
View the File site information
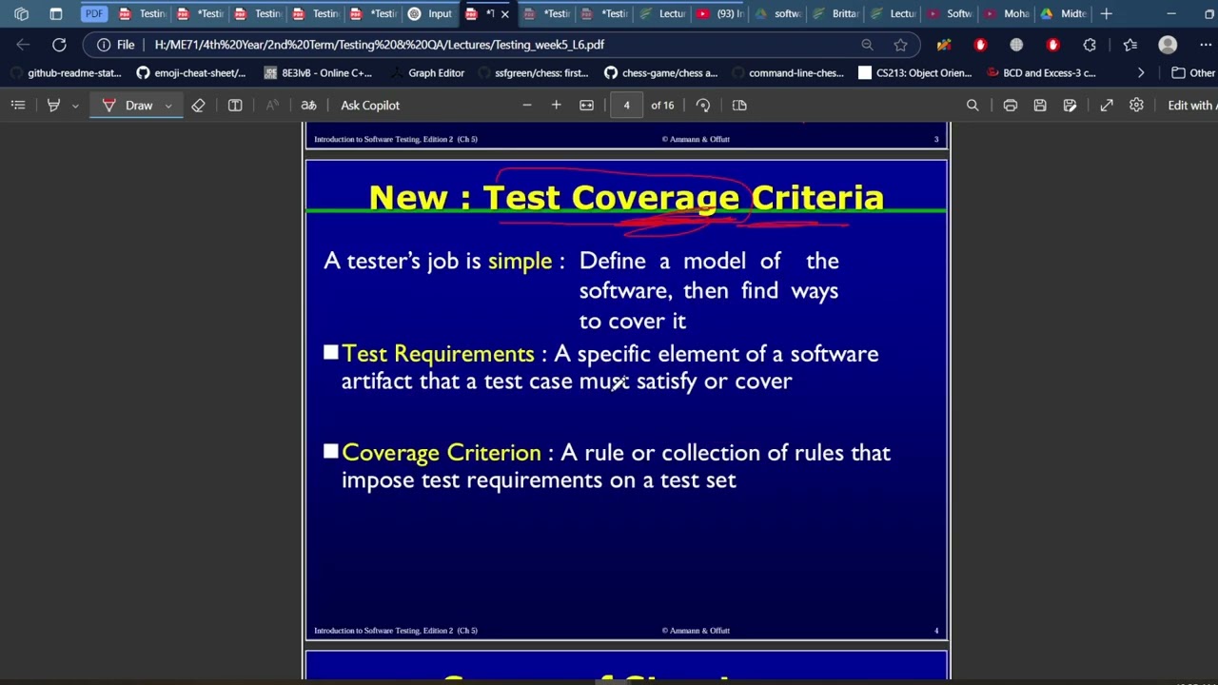pos(116,45)
